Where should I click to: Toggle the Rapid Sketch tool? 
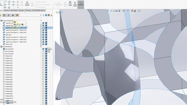click(75, 4)
